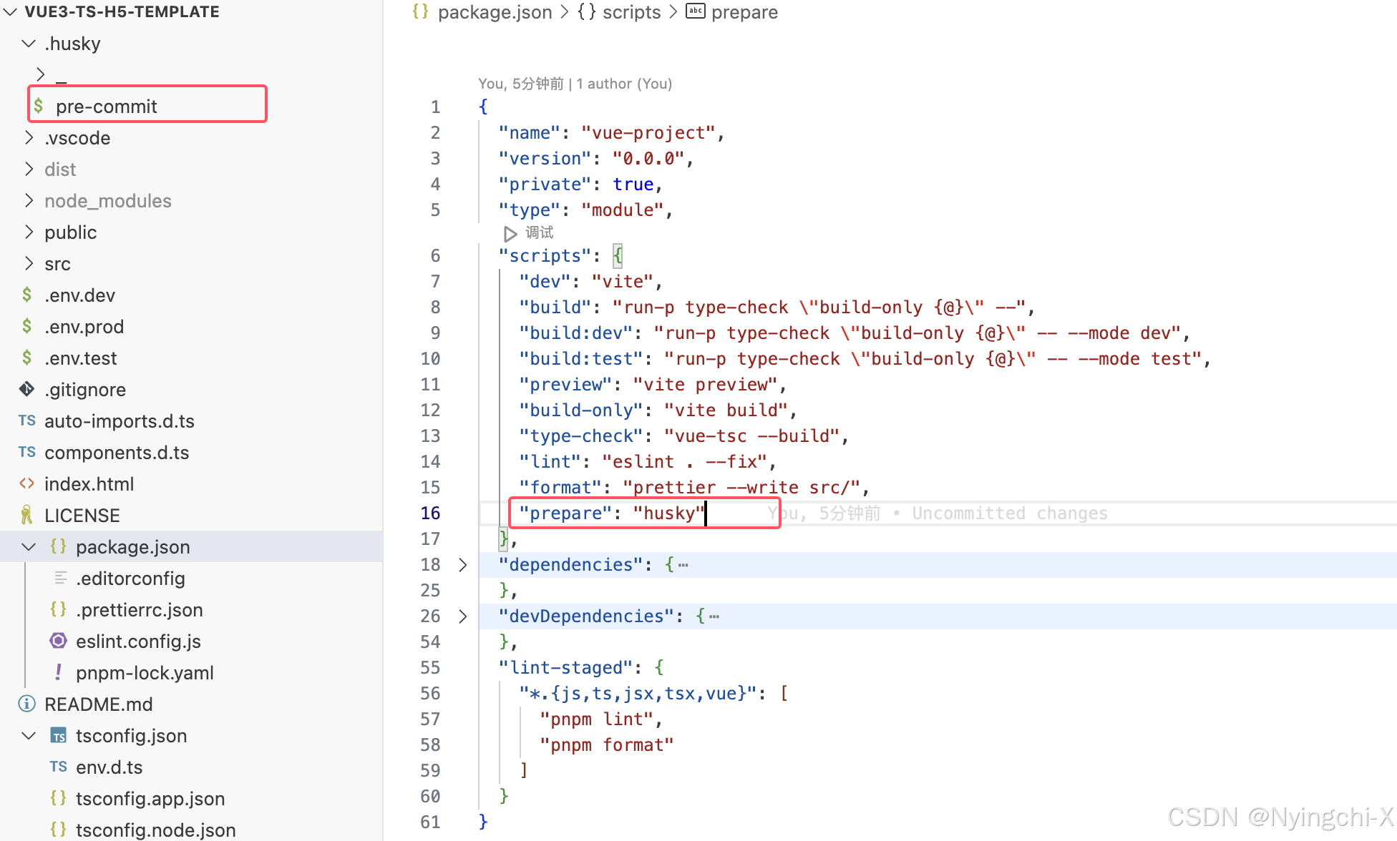Collapse the package.json nested files

(x=29, y=547)
